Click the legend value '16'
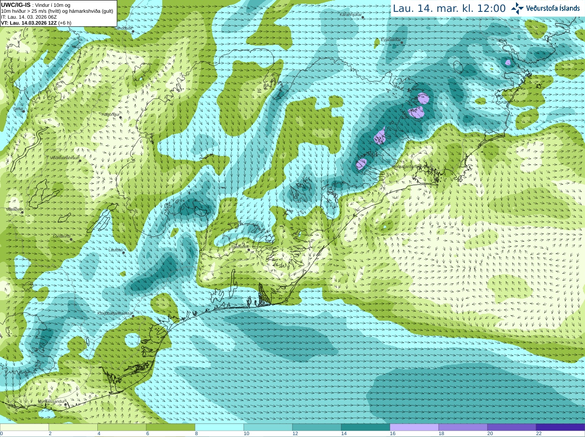The width and height of the screenshot is (585, 437). [393, 434]
